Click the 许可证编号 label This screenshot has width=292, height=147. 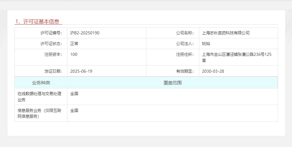click(x=51, y=33)
